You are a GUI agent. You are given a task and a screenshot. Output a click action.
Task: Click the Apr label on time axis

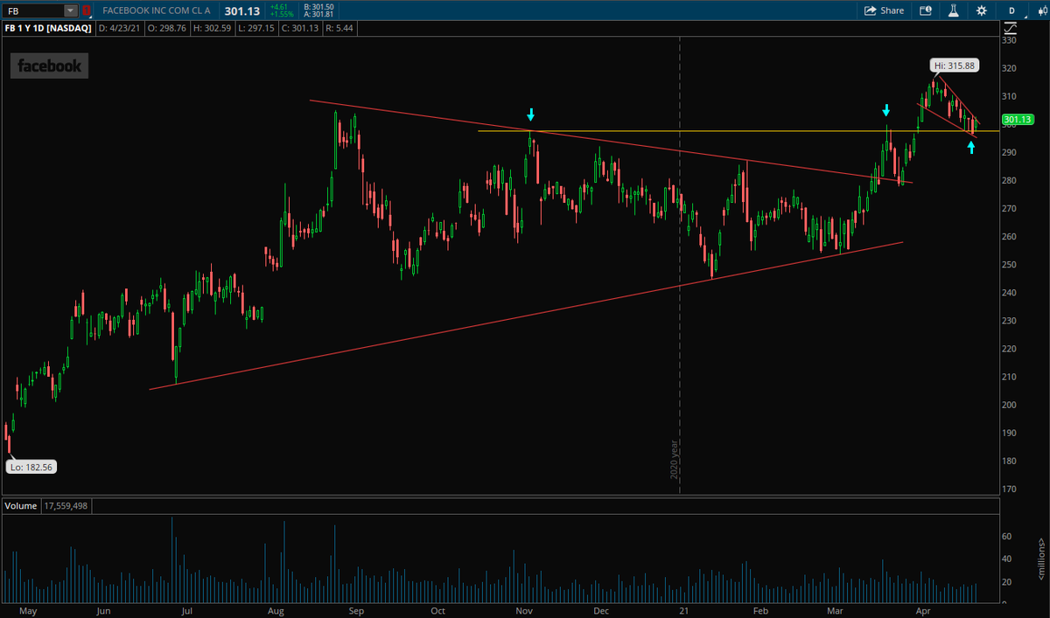pos(921,610)
